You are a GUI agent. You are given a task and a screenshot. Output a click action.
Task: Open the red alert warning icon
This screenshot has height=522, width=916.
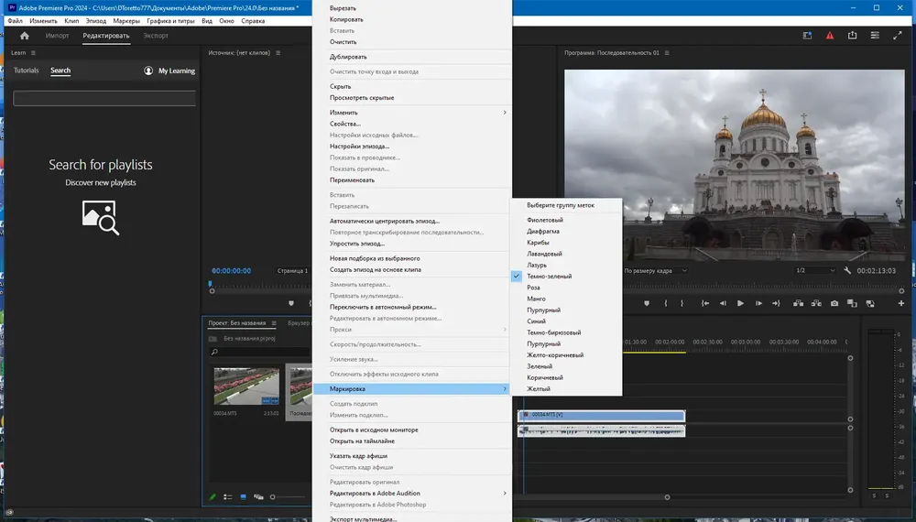(x=830, y=36)
